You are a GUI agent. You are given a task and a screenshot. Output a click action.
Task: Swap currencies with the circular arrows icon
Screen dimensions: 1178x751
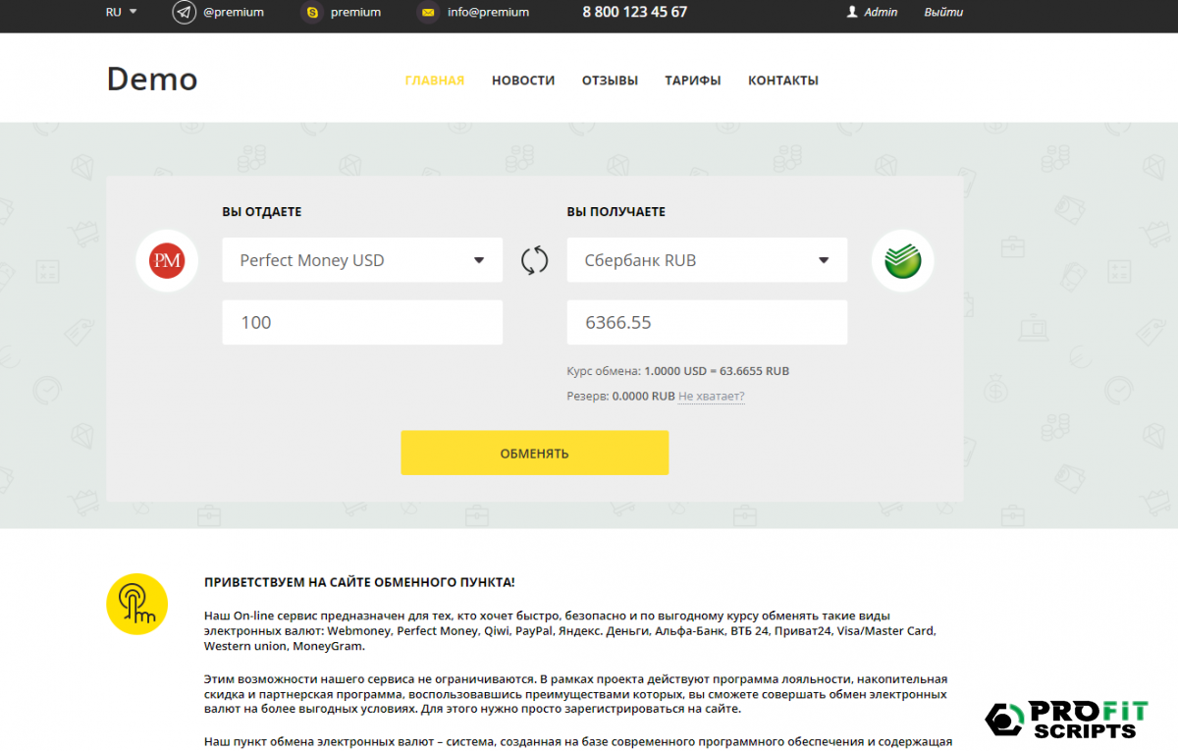click(534, 260)
